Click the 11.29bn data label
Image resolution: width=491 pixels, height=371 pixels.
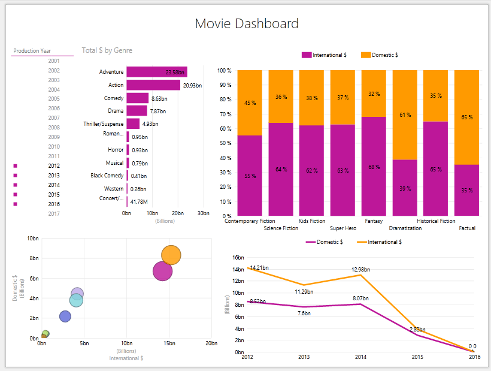coord(304,292)
